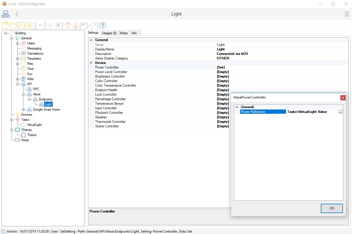Move item down with the down arrow
Image resolution: width=352 pixels, height=234 pixels.
coord(76,25)
